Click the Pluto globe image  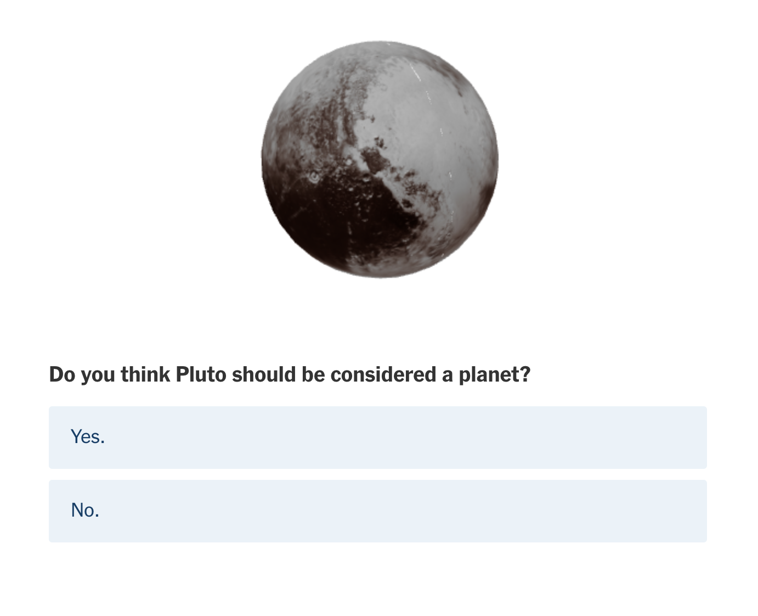[x=380, y=159]
